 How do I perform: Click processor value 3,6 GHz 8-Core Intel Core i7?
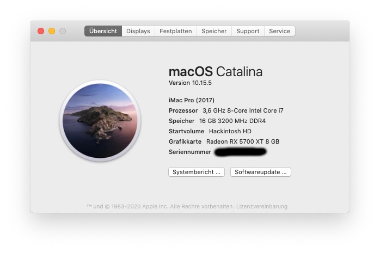(x=243, y=110)
